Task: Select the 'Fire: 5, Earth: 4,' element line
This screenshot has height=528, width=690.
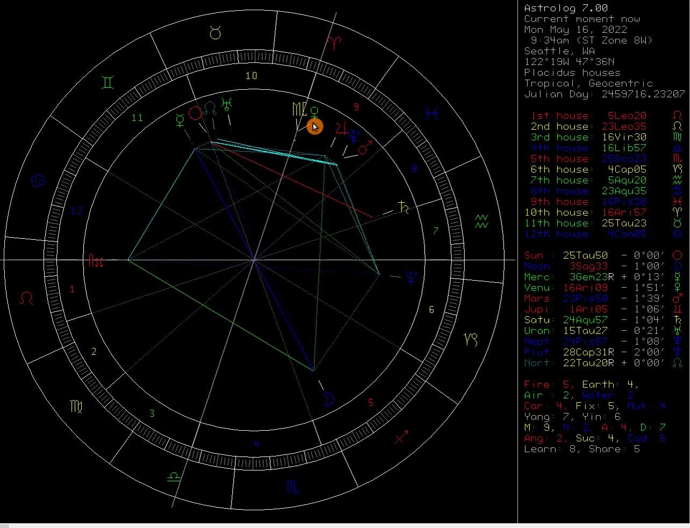Action: point(582,384)
